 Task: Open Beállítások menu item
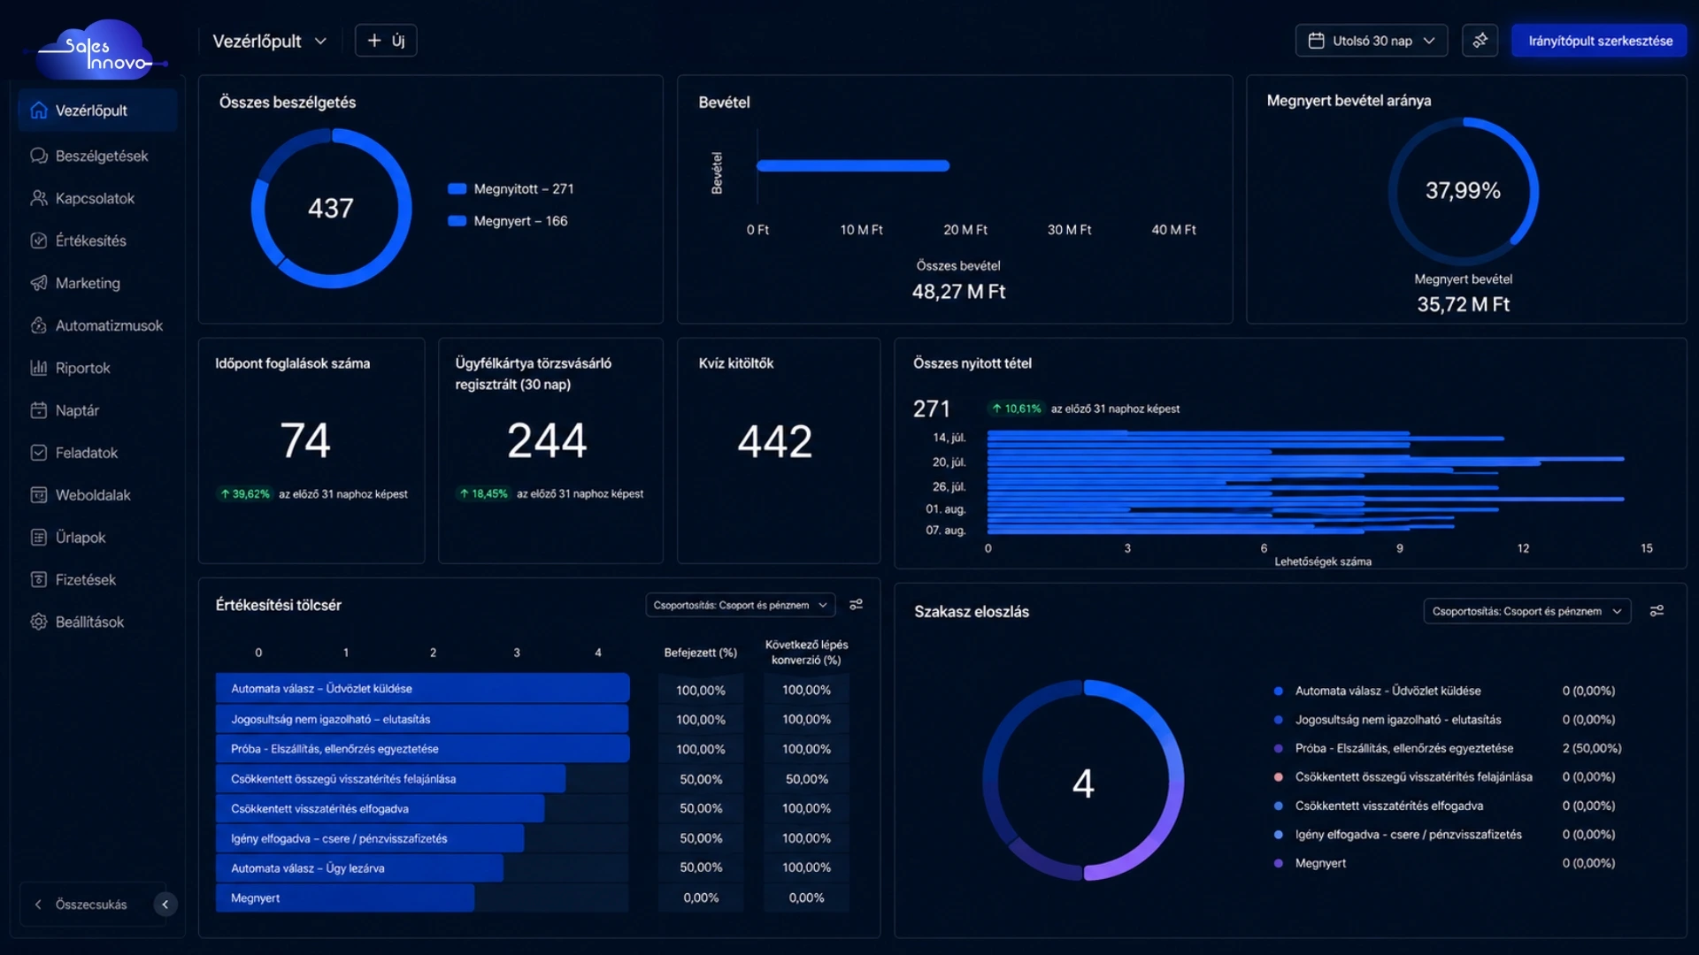[97, 622]
